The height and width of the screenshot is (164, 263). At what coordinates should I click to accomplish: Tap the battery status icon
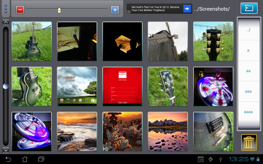tap(258, 159)
